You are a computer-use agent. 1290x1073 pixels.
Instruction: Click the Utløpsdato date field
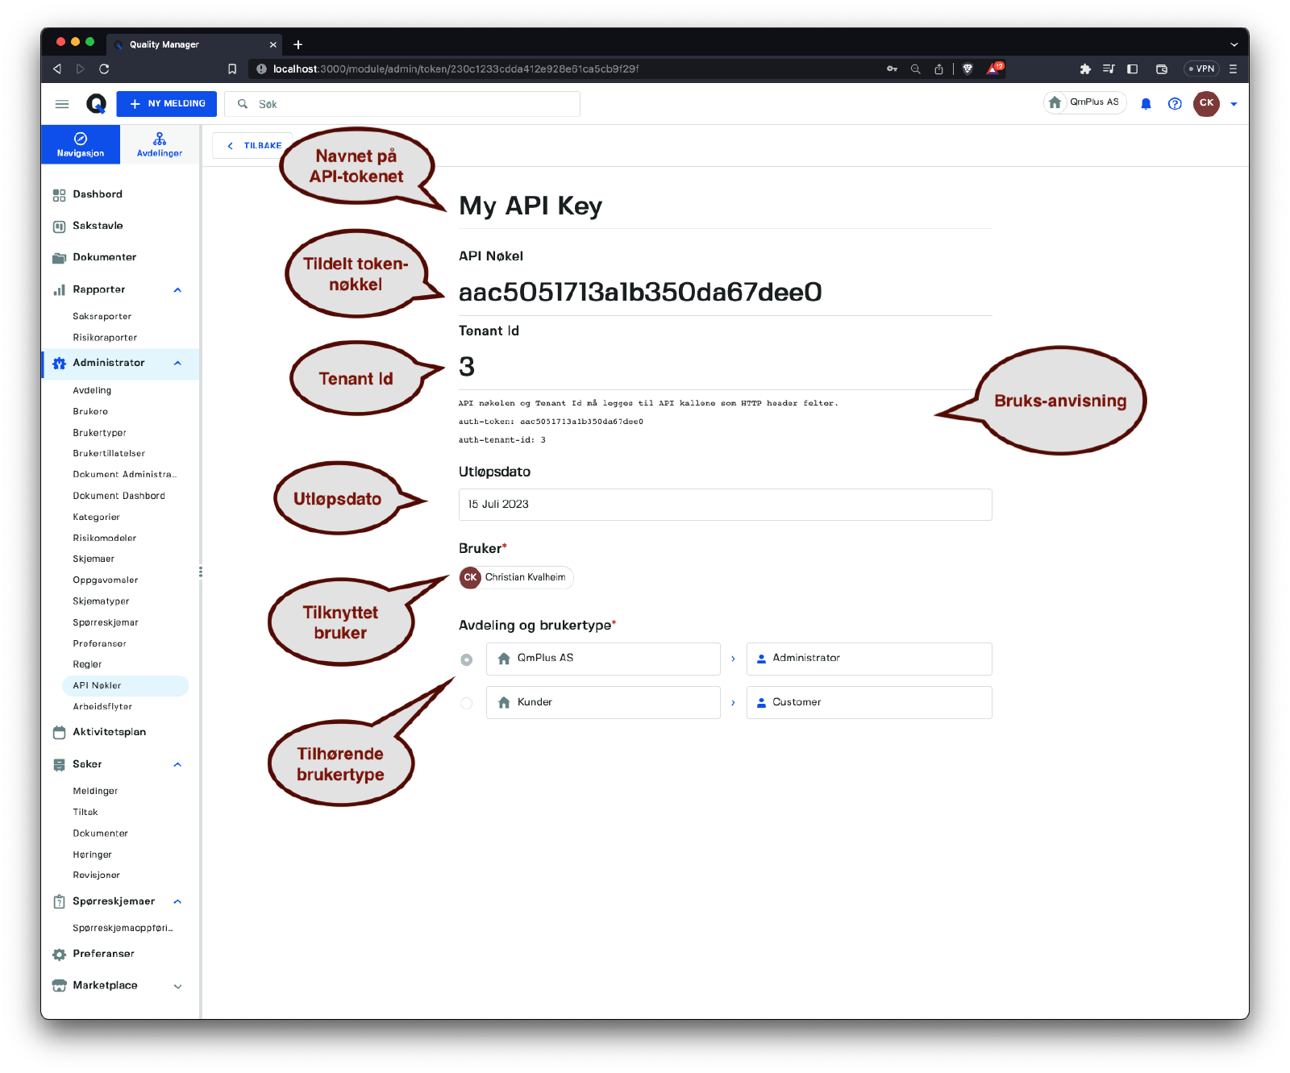coord(724,505)
